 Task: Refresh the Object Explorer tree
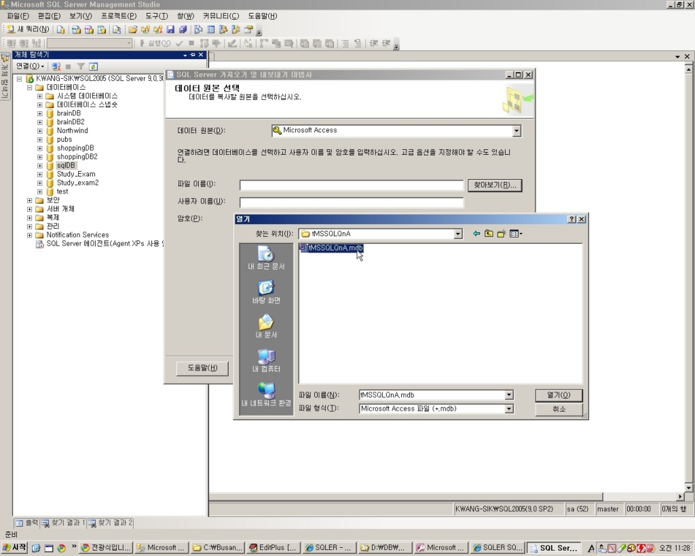[93, 67]
